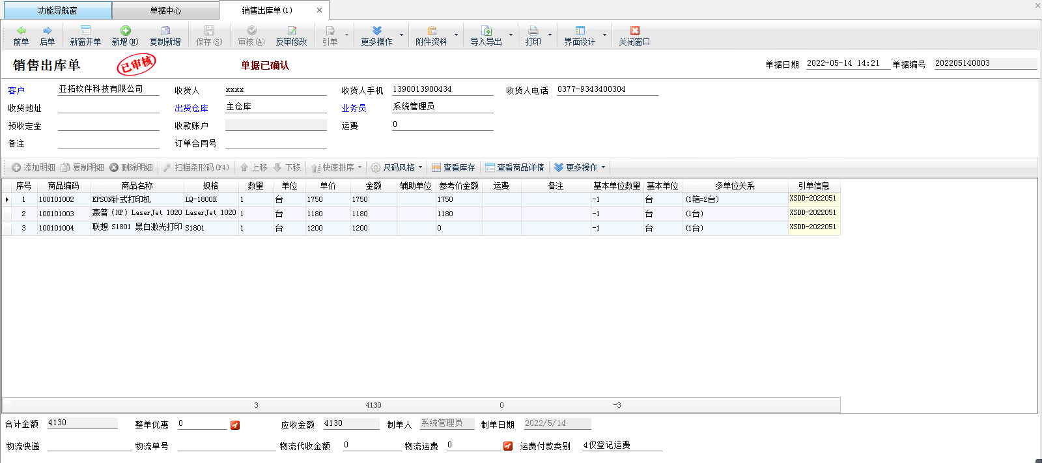
Task: Open 查看库存 to view stock
Action: point(453,167)
